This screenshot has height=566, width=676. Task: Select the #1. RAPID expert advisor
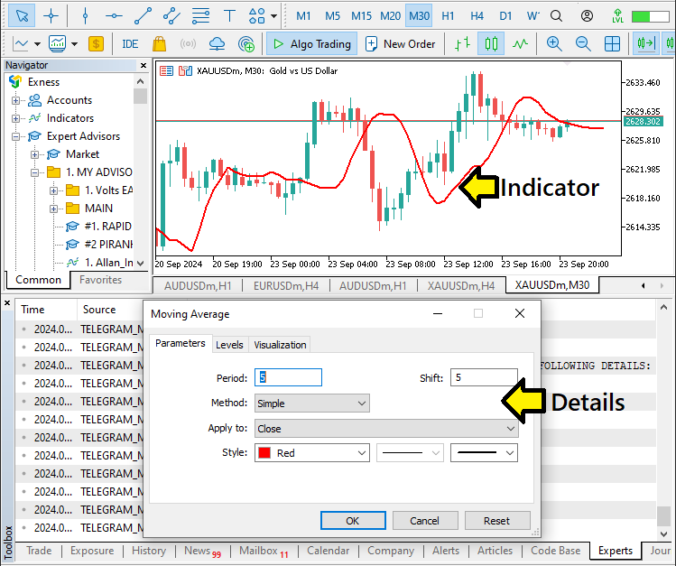tap(98, 227)
